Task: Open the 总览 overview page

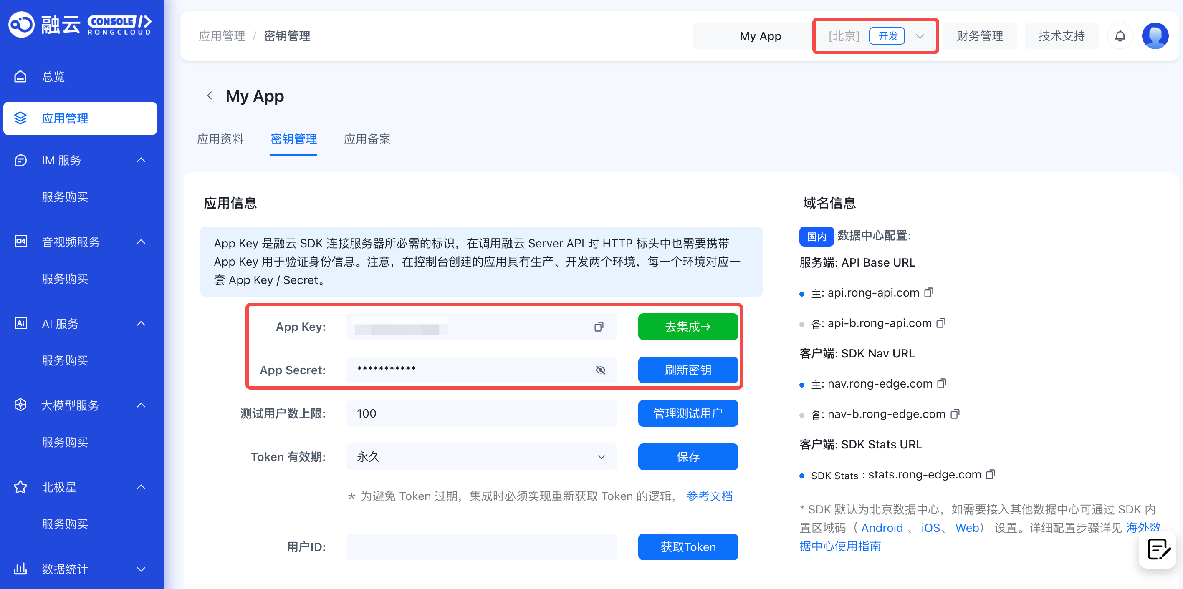Action: coord(53,77)
